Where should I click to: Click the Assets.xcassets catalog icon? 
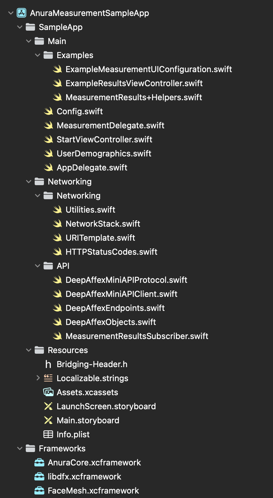(x=48, y=392)
